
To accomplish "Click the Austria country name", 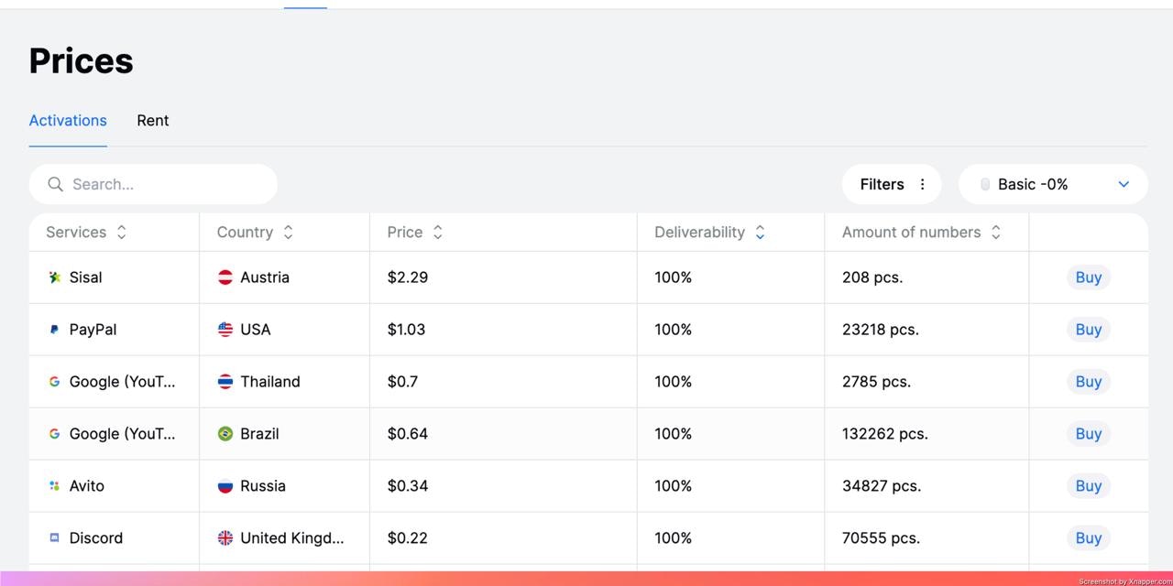I will (x=265, y=277).
